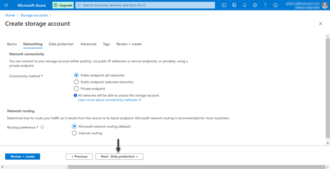Click the Routing preference label
This screenshot has height=169, width=330.
pos(21,127)
